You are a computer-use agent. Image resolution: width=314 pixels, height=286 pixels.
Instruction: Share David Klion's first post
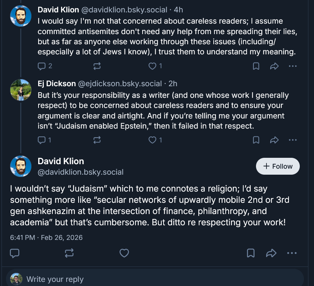(x=274, y=66)
